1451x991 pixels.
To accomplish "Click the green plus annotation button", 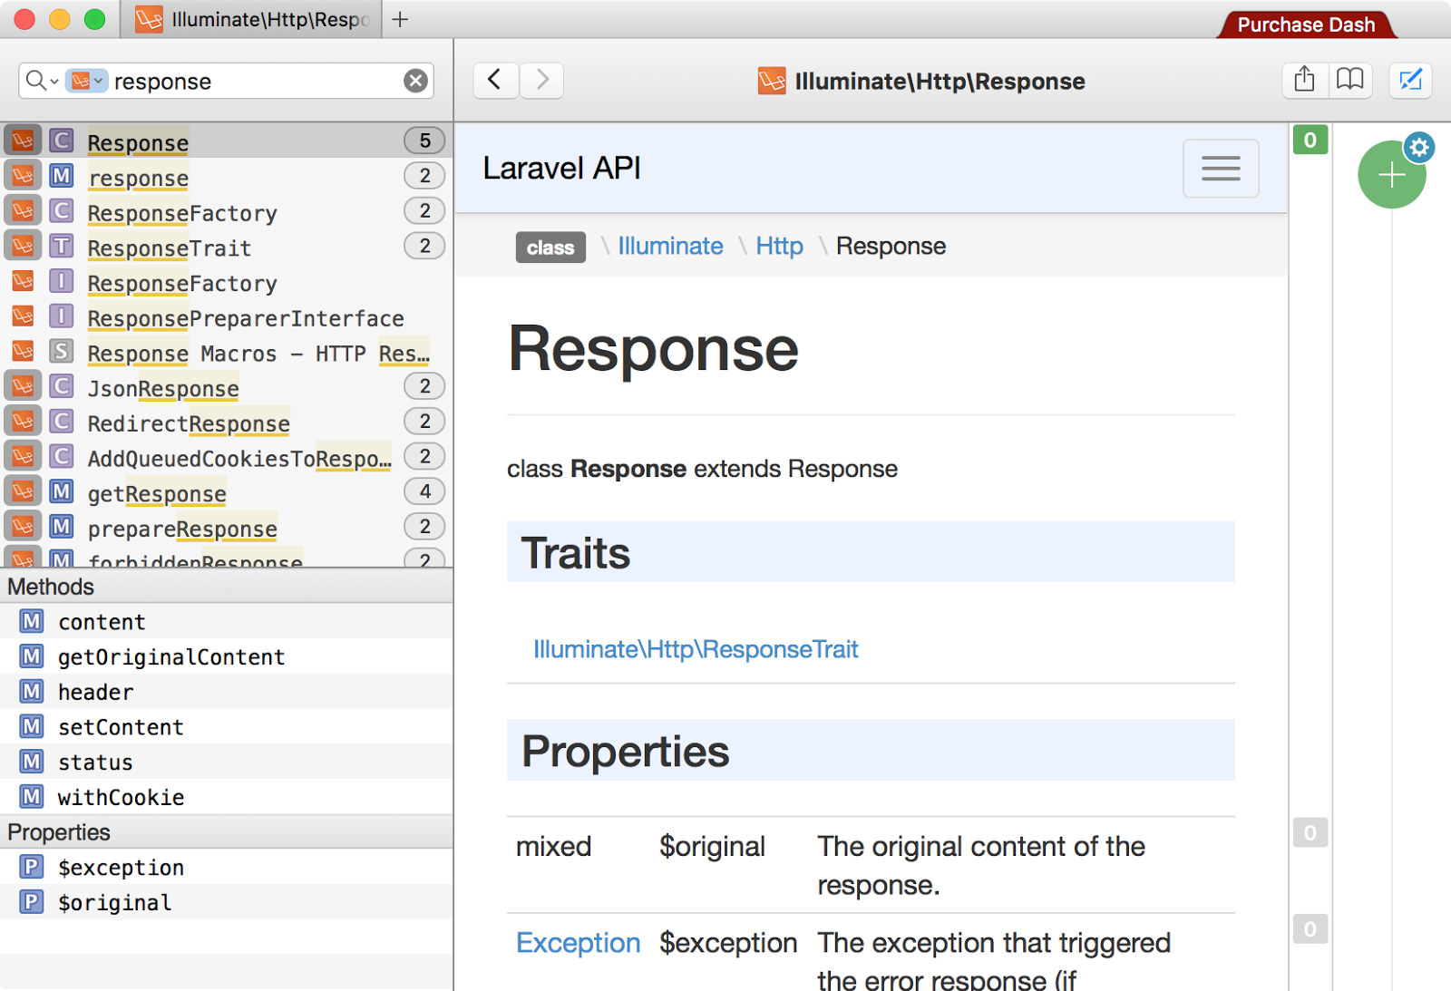I will coord(1390,176).
